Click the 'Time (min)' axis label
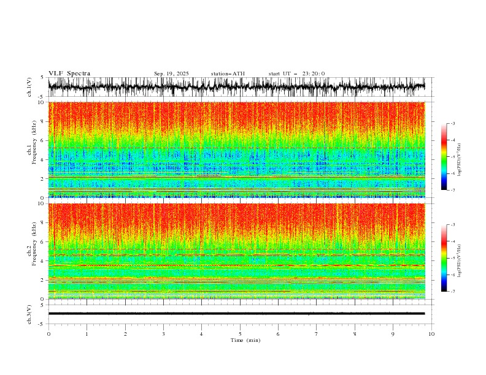This screenshot has width=486, height=375. pyautogui.click(x=245, y=340)
